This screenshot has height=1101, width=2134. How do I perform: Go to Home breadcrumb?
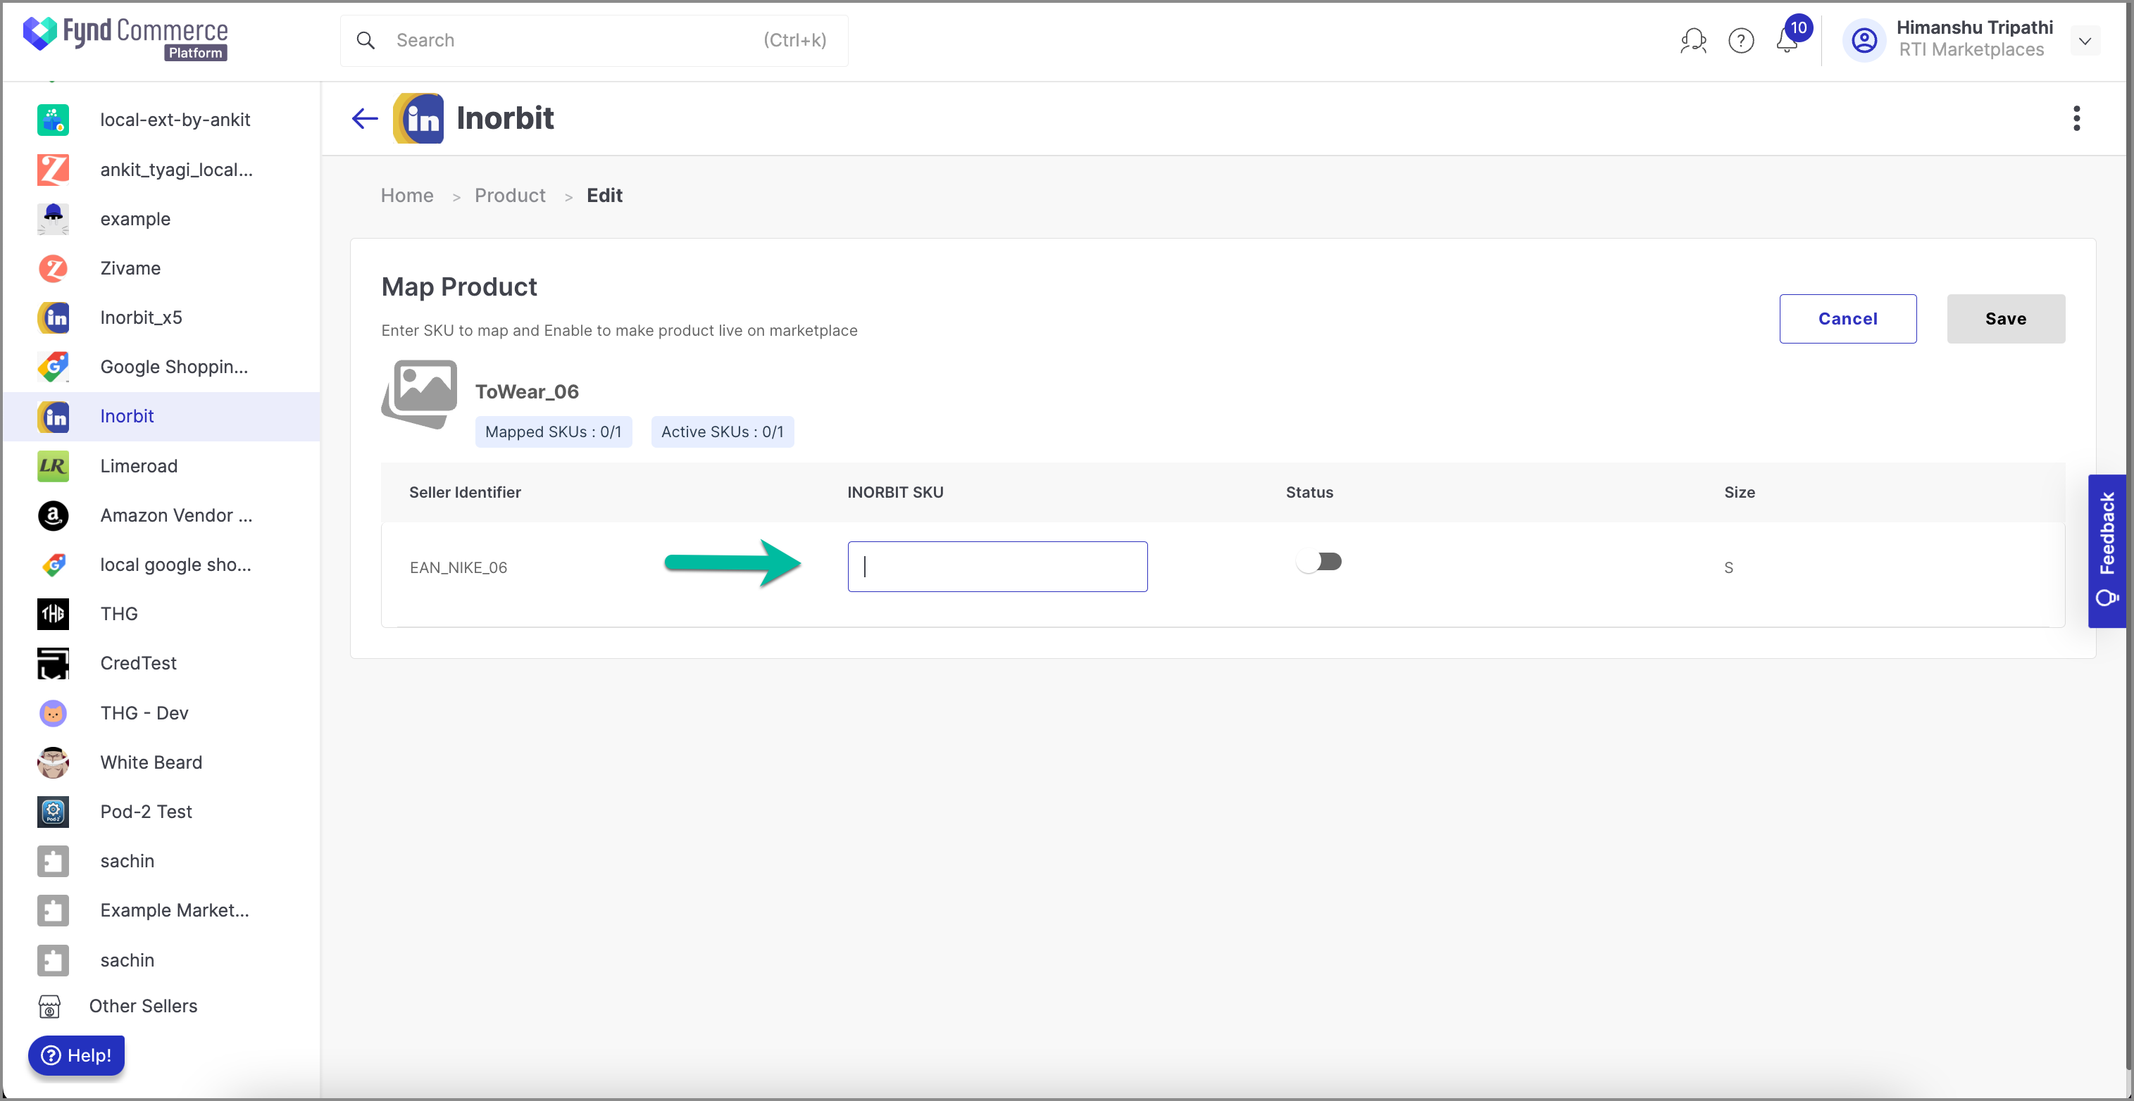coord(407,196)
